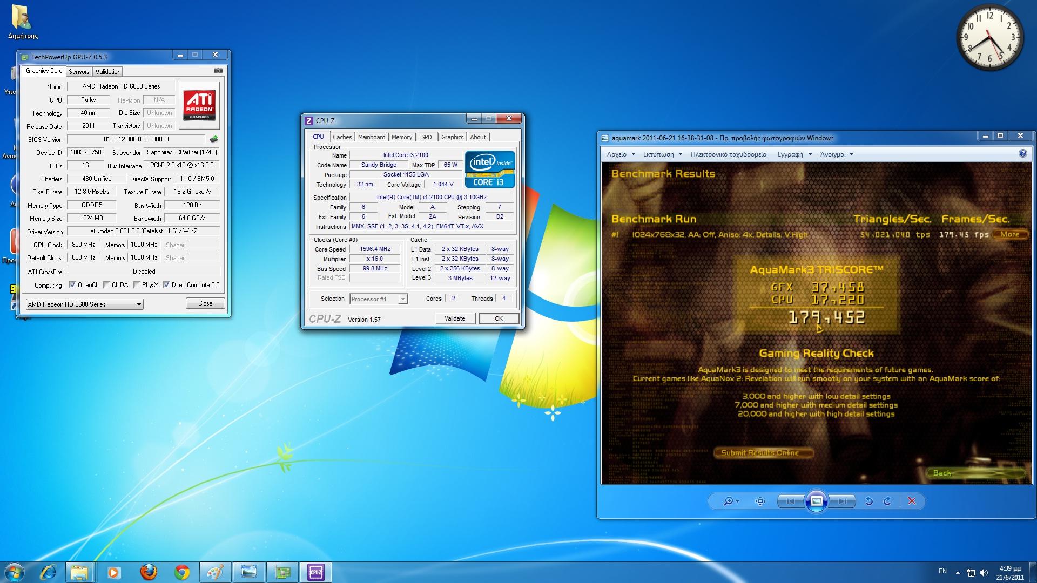Image resolution: width=1037 pixels, height=583 pixels.
Task: Click the EN language indicator in taskbar
Action: click(942, 571)
